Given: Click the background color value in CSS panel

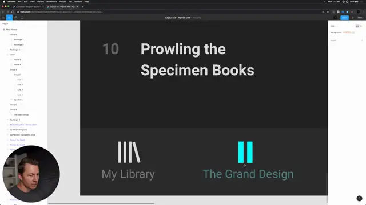Looking at the screenshot, I should 347,32.
